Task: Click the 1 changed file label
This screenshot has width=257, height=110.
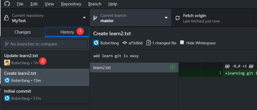Action: (164, 43)
